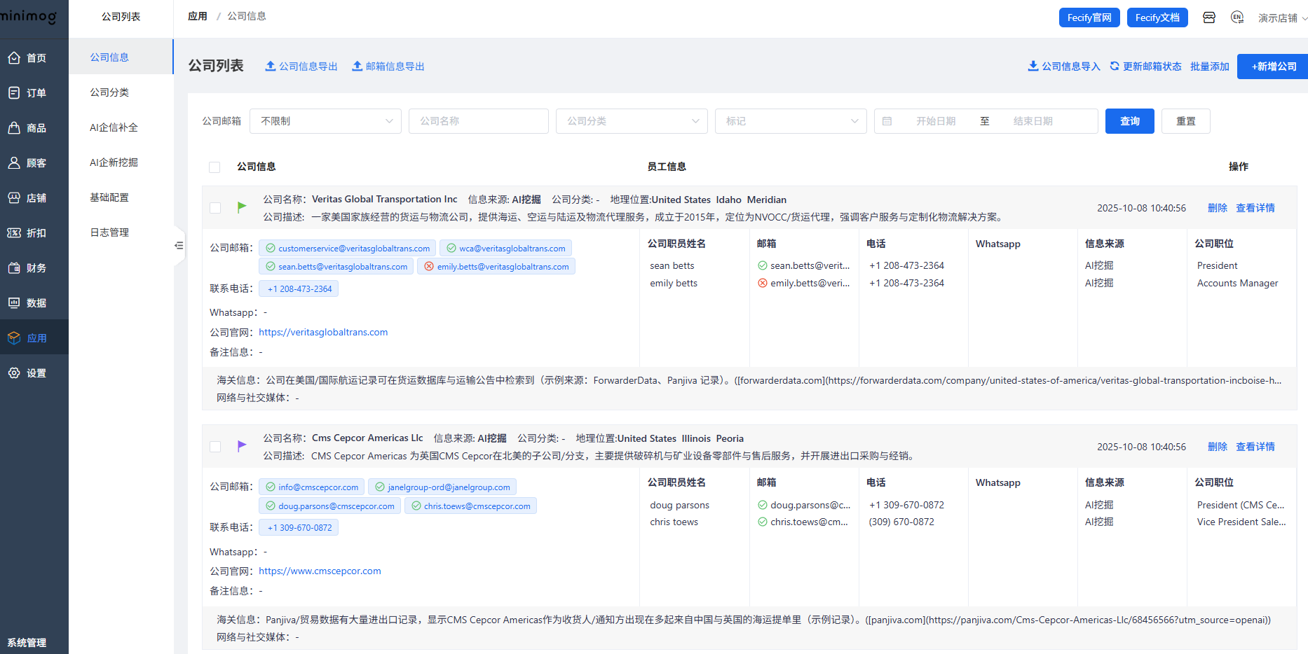Click the 开始日期 start date field

pyautogui.click(x=936, y=121)
